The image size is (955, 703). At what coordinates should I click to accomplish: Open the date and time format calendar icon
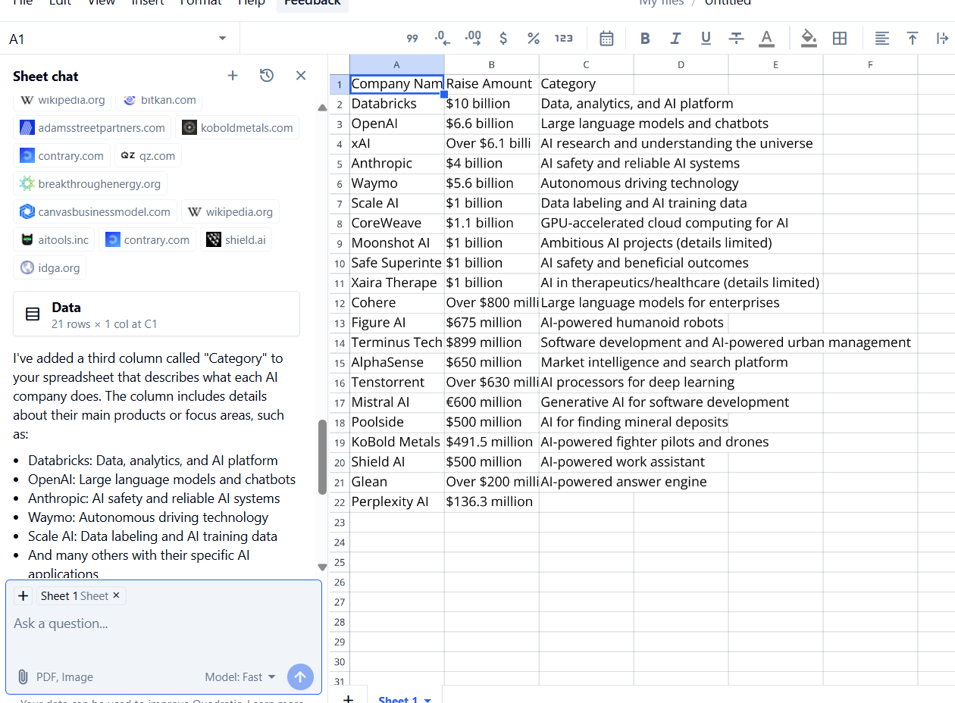click(606, 39)
